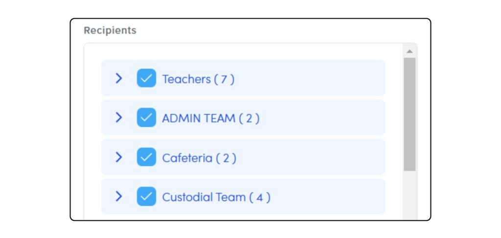Click the Teachers group label

[186, 79]
